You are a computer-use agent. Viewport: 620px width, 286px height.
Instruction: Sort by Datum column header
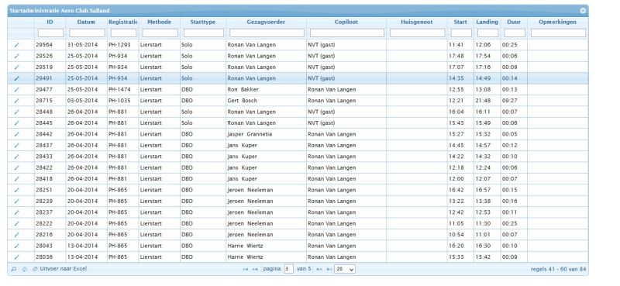click(86, 22)
